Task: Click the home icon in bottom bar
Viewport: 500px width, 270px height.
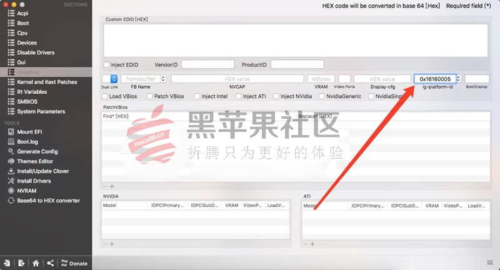Action: pos(36,263)
